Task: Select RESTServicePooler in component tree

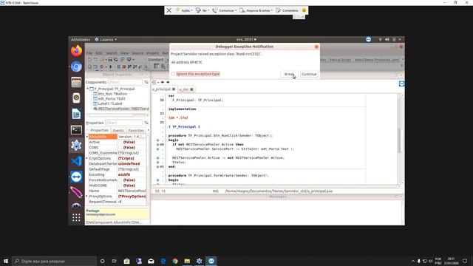Action: 121,109
